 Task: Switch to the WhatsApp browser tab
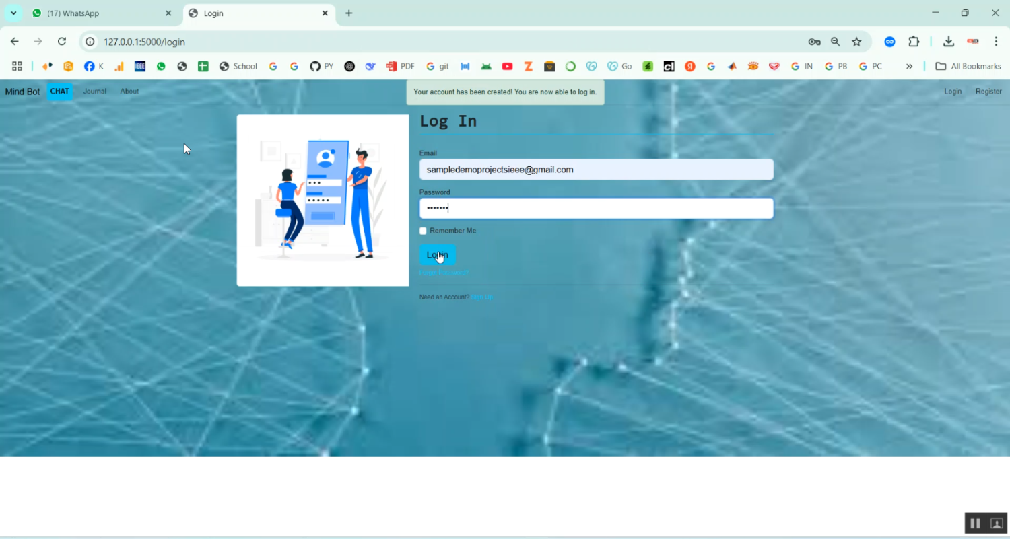click(x=101, y=13)
